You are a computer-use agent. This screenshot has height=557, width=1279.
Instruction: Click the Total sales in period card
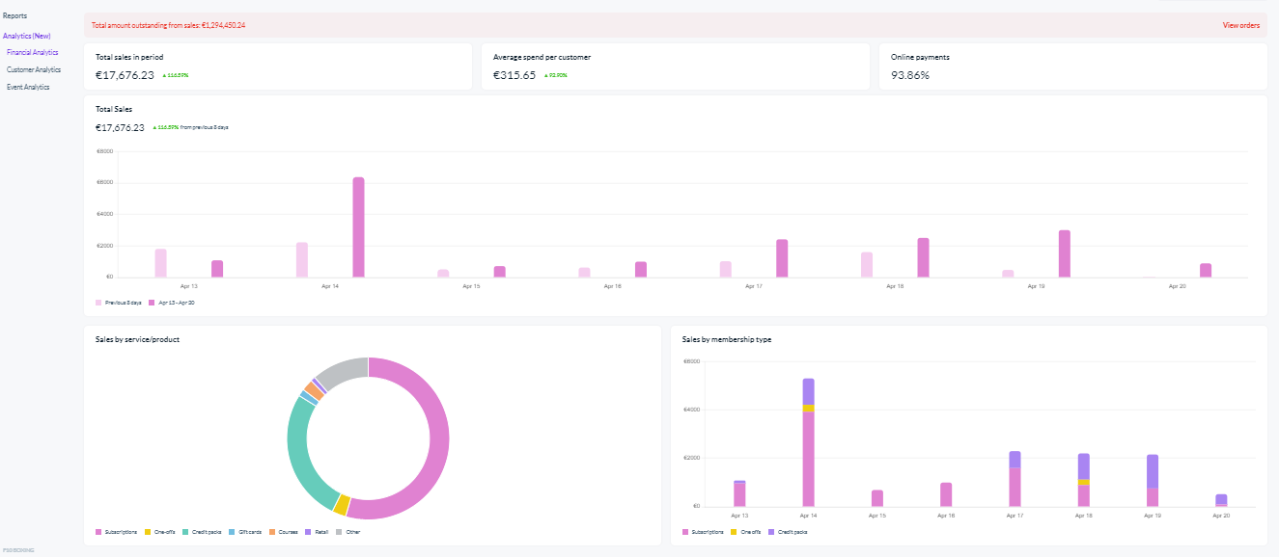tap(278, 66)
